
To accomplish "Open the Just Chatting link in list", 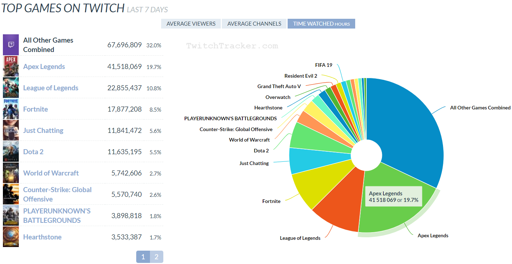I will click(x=43, y=130).
